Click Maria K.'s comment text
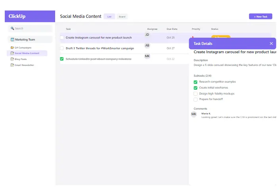The width and height of the screenshot is (280, 191). tap(239, 117)
